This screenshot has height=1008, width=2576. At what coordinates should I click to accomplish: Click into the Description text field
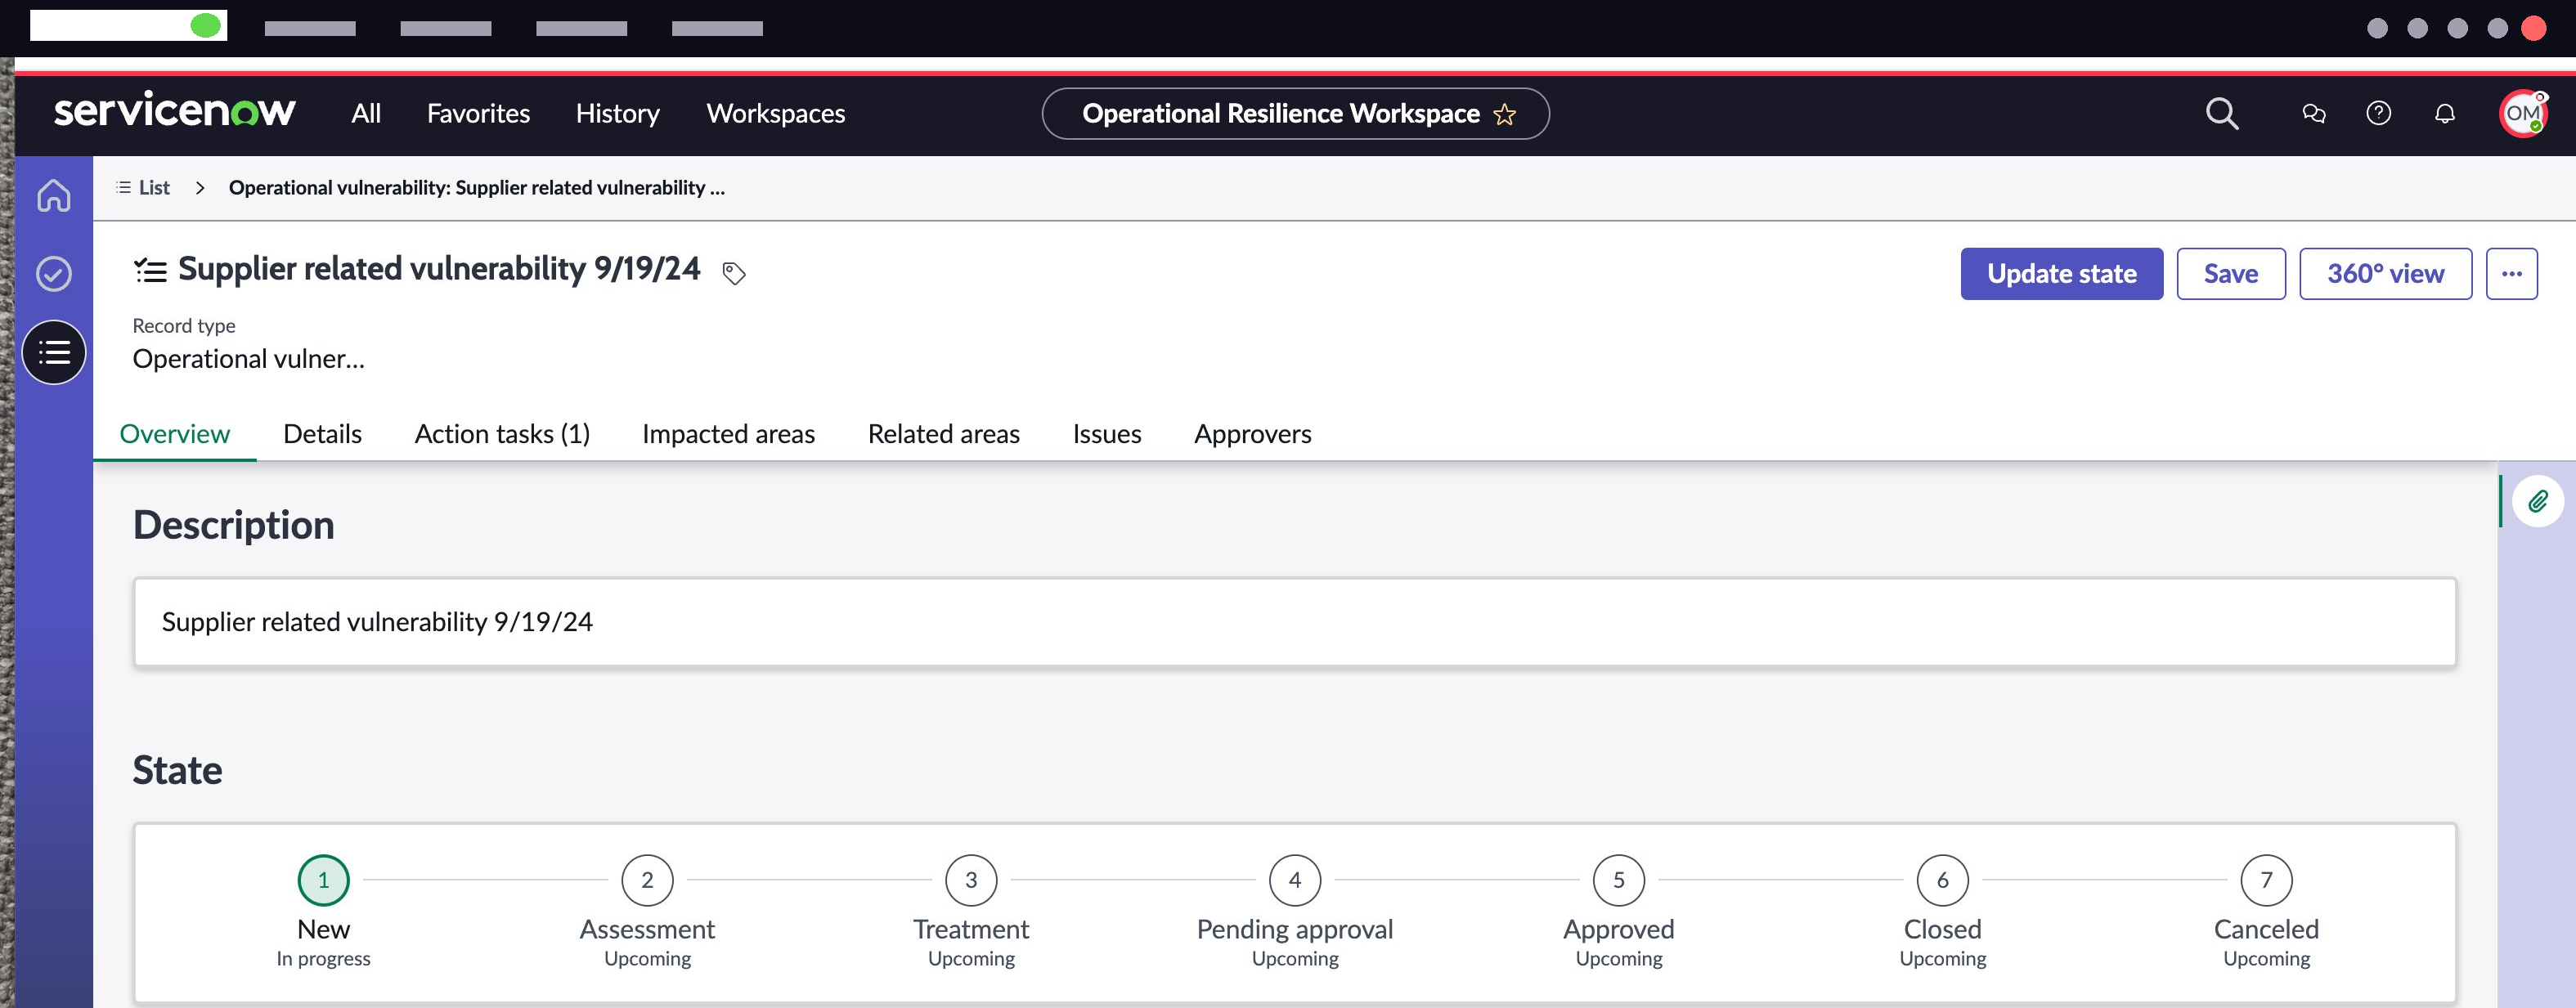pyautogui.click(x=1295, y=622)
